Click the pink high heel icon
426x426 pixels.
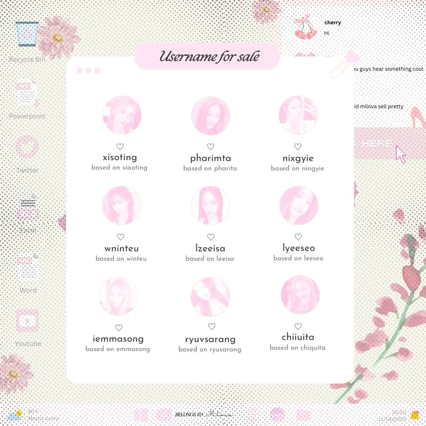[417, 117]
